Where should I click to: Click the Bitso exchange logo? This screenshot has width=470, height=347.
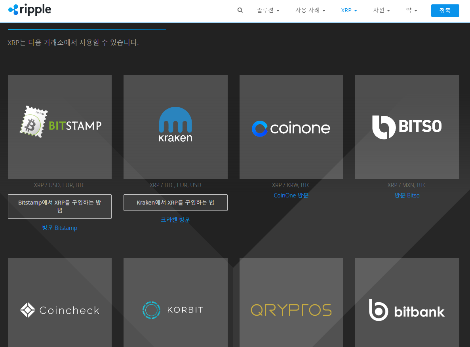pos(407,127)
